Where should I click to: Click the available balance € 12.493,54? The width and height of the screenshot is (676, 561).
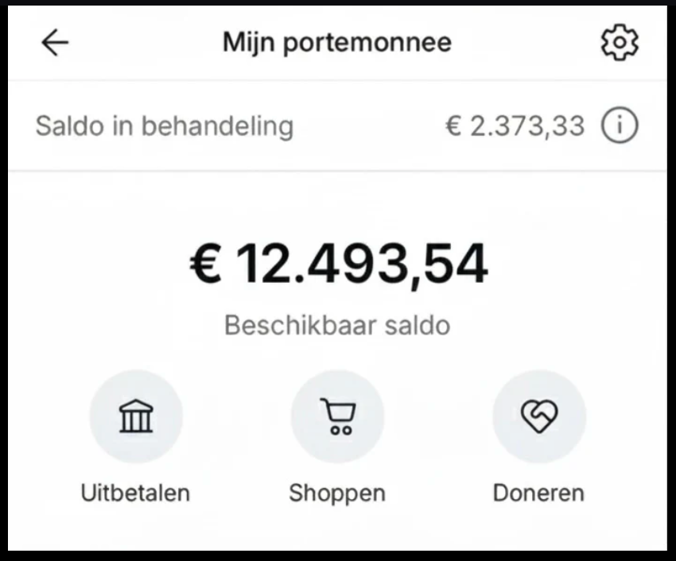click(x=338, y=265)
